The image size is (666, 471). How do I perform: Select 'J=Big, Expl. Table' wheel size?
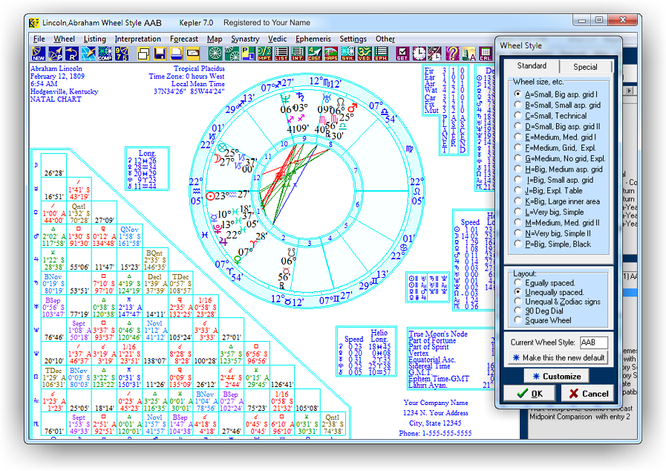point(548,190)
